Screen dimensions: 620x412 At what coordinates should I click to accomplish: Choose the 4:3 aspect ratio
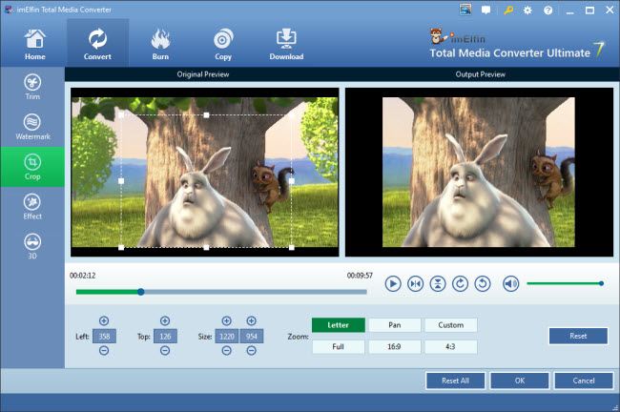[451, 347]
